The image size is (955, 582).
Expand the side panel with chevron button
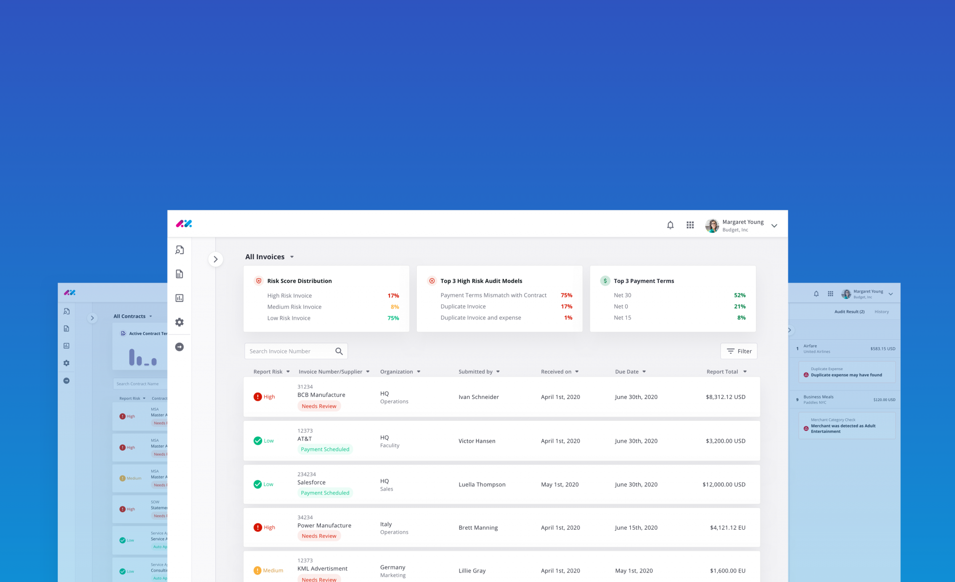(x=215, y=259)
